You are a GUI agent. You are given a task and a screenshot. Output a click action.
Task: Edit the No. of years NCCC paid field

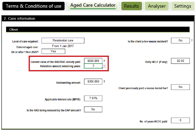(181, 120)
